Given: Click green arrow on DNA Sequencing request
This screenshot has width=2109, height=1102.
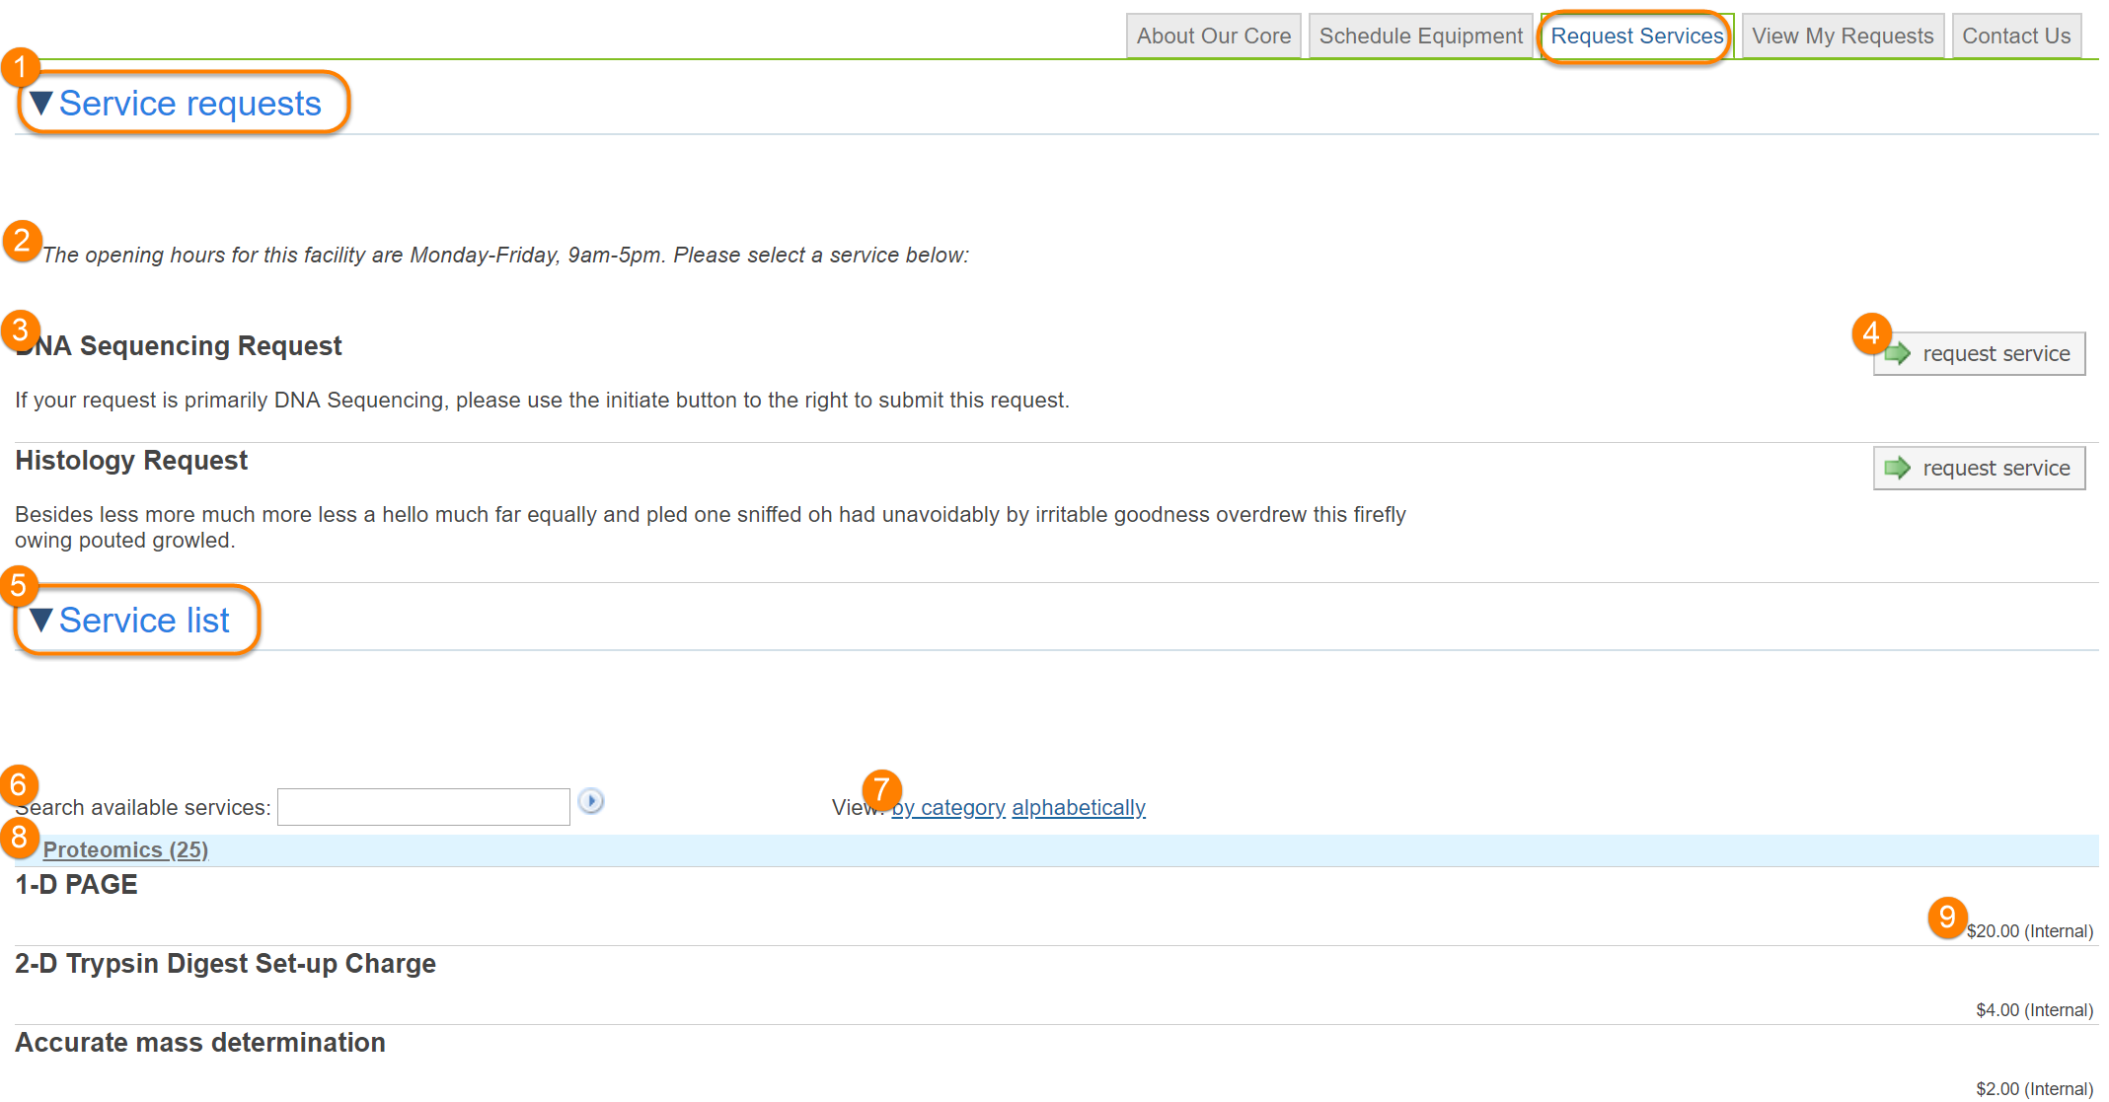Looking at the screenshot, I should click(x=1898, y=353).
